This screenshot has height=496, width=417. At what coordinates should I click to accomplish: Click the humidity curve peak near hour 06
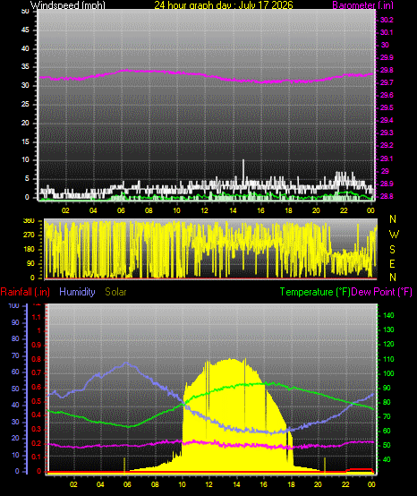click(x=126, y=363)
